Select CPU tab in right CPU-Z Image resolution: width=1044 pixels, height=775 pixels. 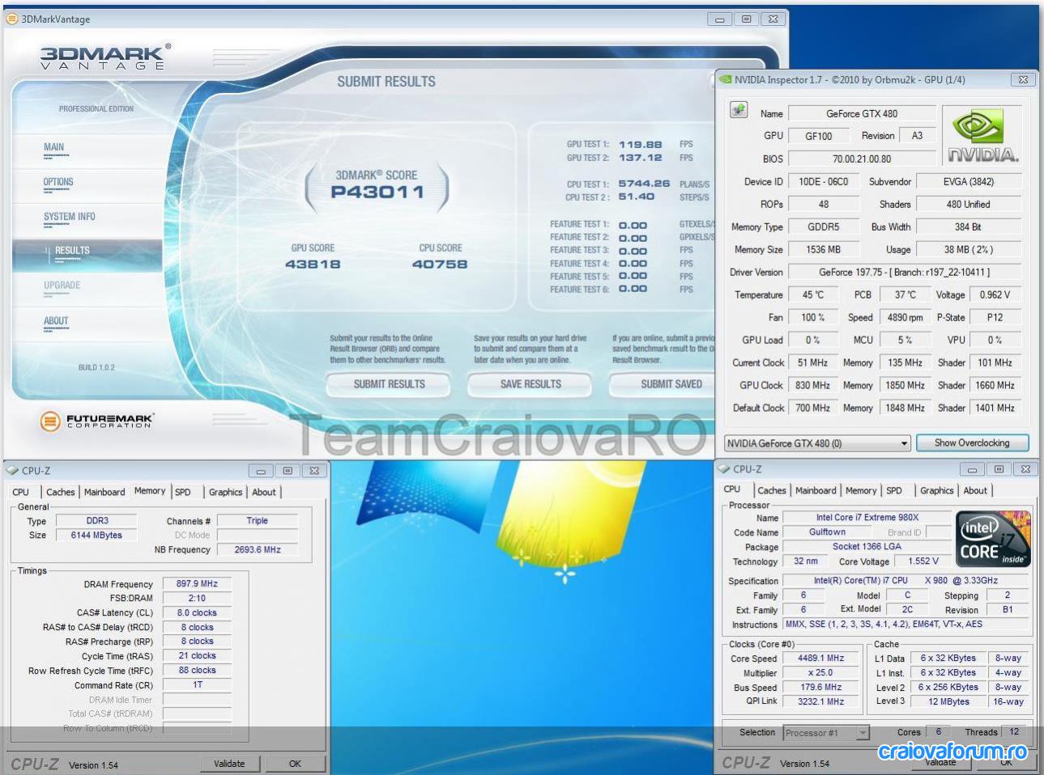[732, 489]
